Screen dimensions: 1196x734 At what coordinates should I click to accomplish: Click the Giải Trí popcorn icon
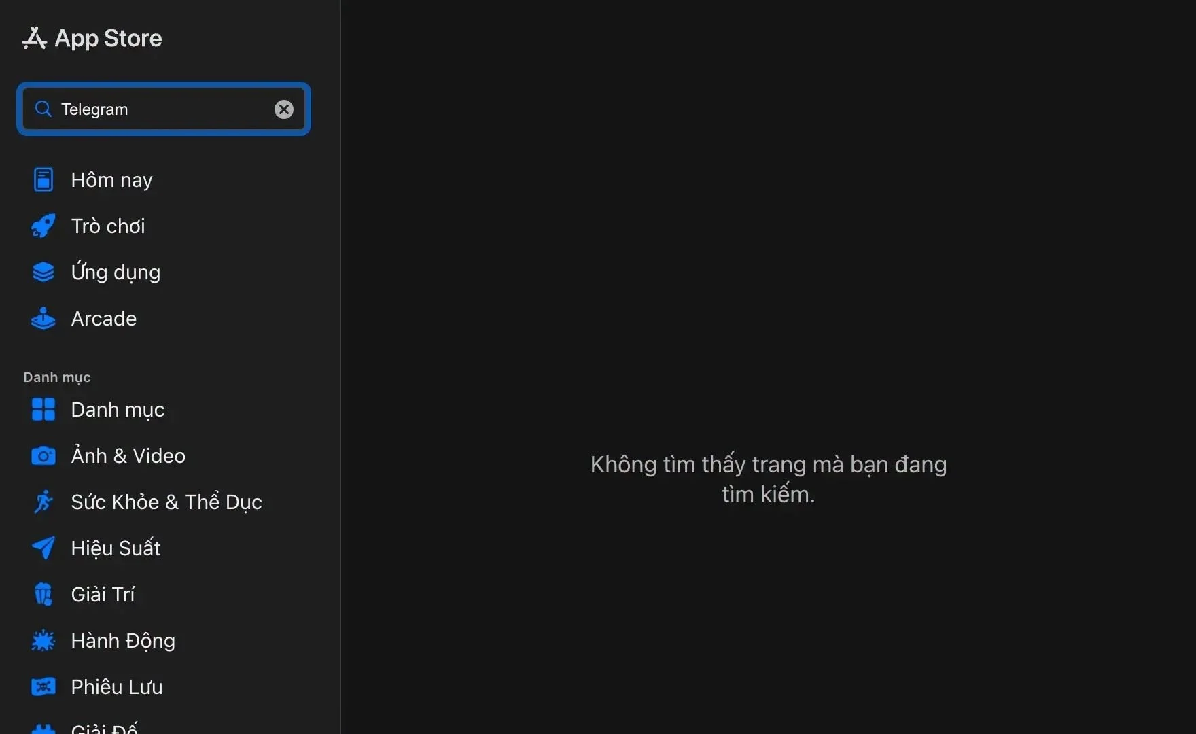(43, 594)
